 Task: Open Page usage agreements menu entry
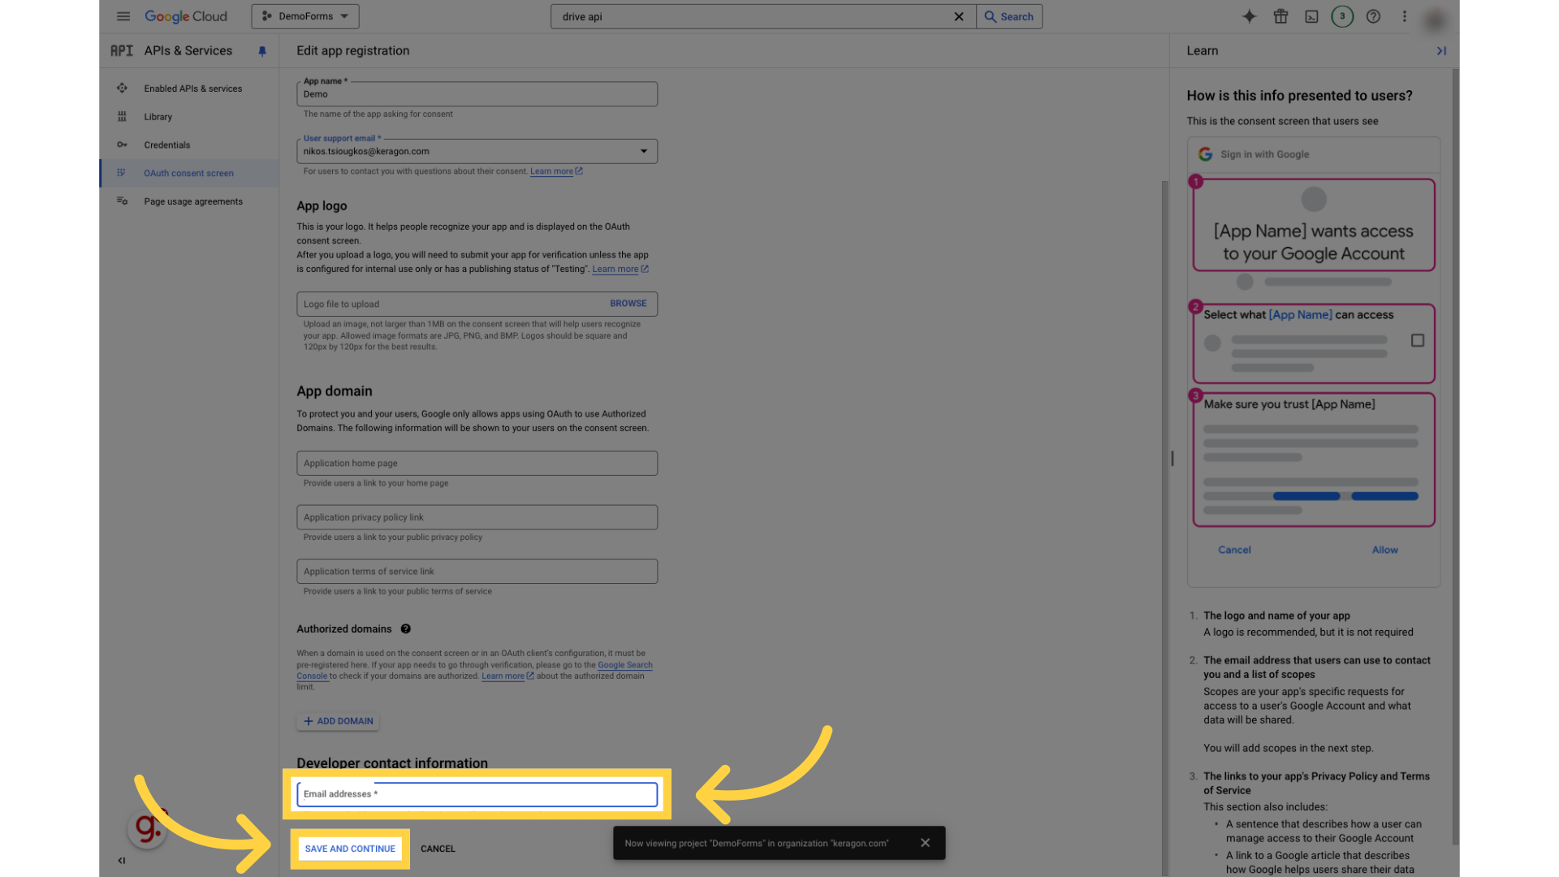192,201
